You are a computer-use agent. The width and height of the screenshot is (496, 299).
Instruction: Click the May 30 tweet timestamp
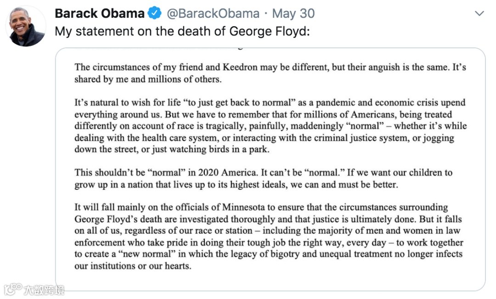(x=293, y=14)
